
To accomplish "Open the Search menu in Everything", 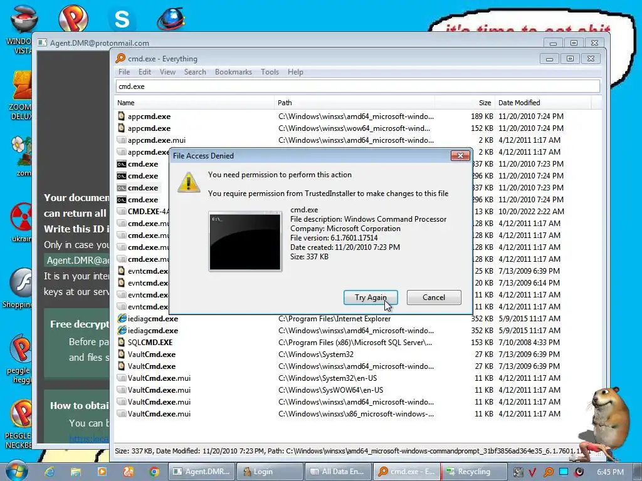I will tap(195, 72).
